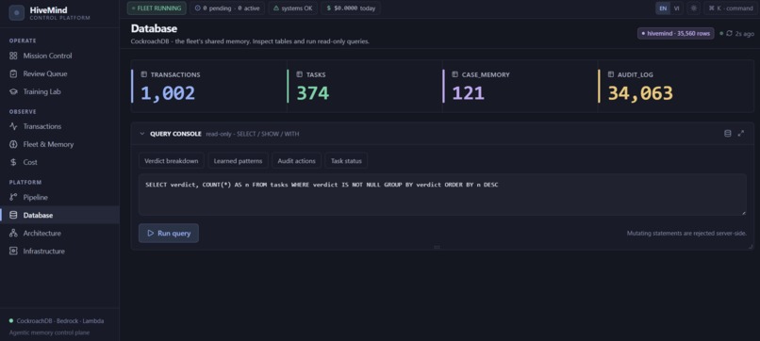760x341 pixels.
Task: Click the FLEET RUNNING status chip
Action: [157, 8]
